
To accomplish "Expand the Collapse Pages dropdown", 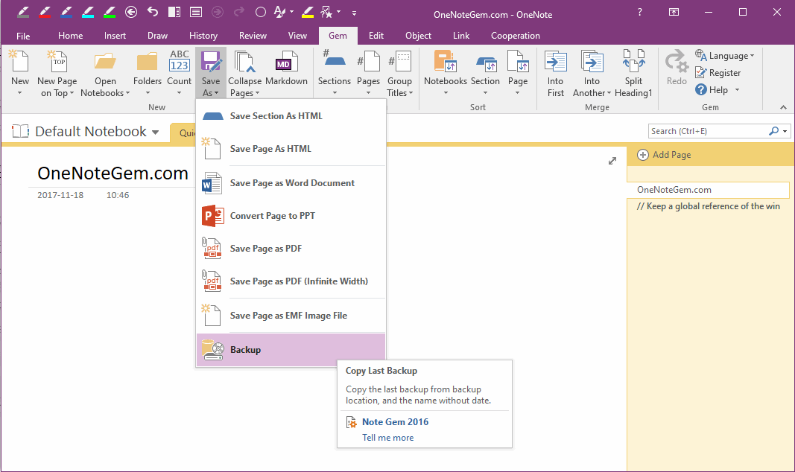I will (244, 74).
